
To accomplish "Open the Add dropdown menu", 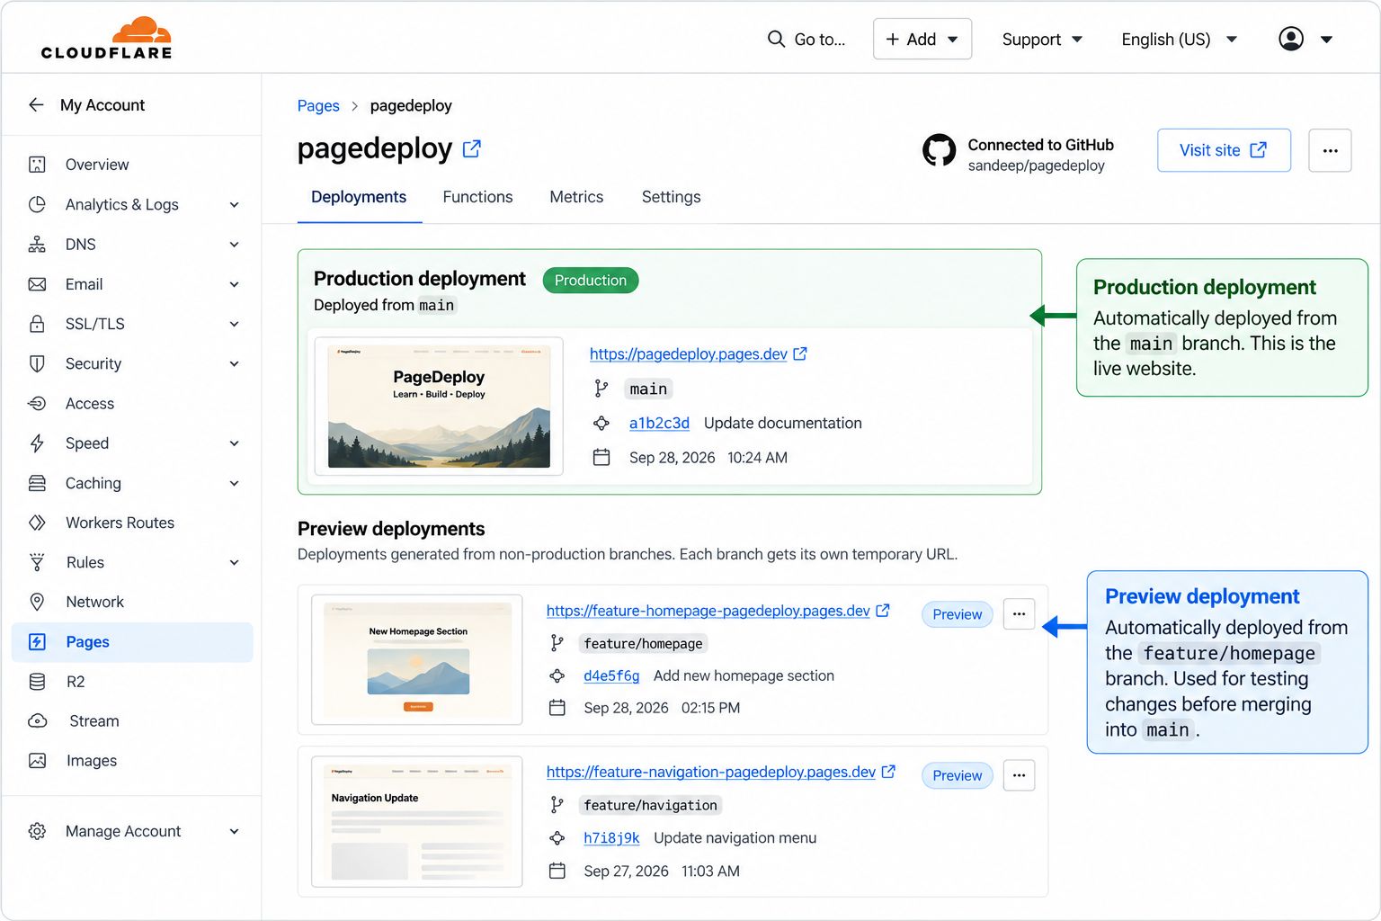I will click(x=922, y=39).
